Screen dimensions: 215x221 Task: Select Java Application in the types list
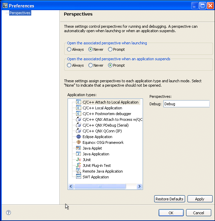(x=96, y=154)
